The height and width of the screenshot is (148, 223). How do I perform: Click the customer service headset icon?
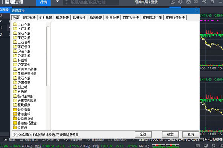click(180, 2)
